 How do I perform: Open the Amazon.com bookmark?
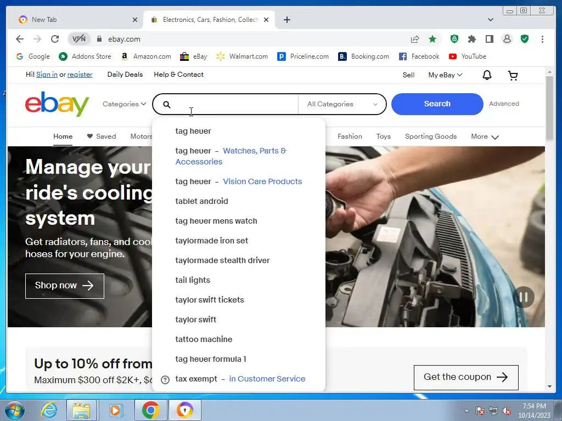coord(146,56)
